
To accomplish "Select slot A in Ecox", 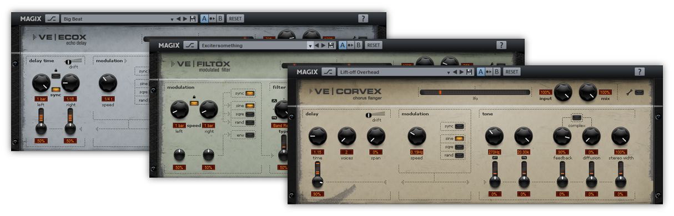I will (x=204, y=19).
